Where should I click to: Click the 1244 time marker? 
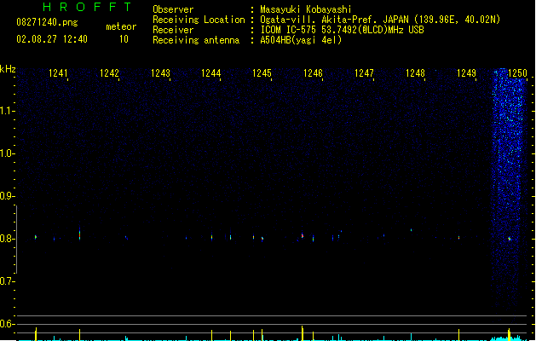click(x=211, y=73)
